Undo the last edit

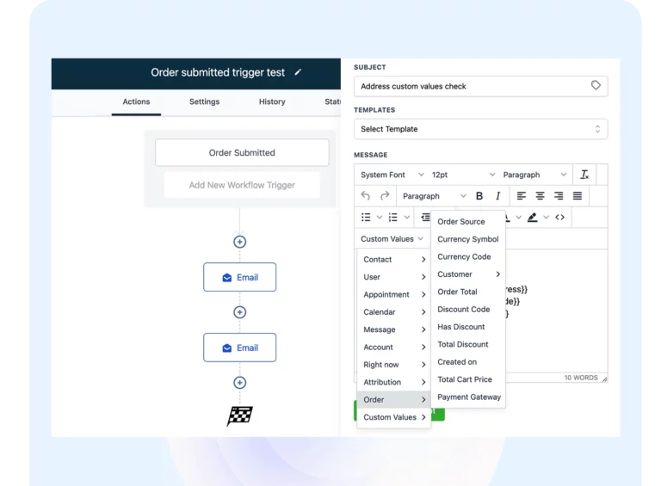pyautogui.click(x=366, y=196)
